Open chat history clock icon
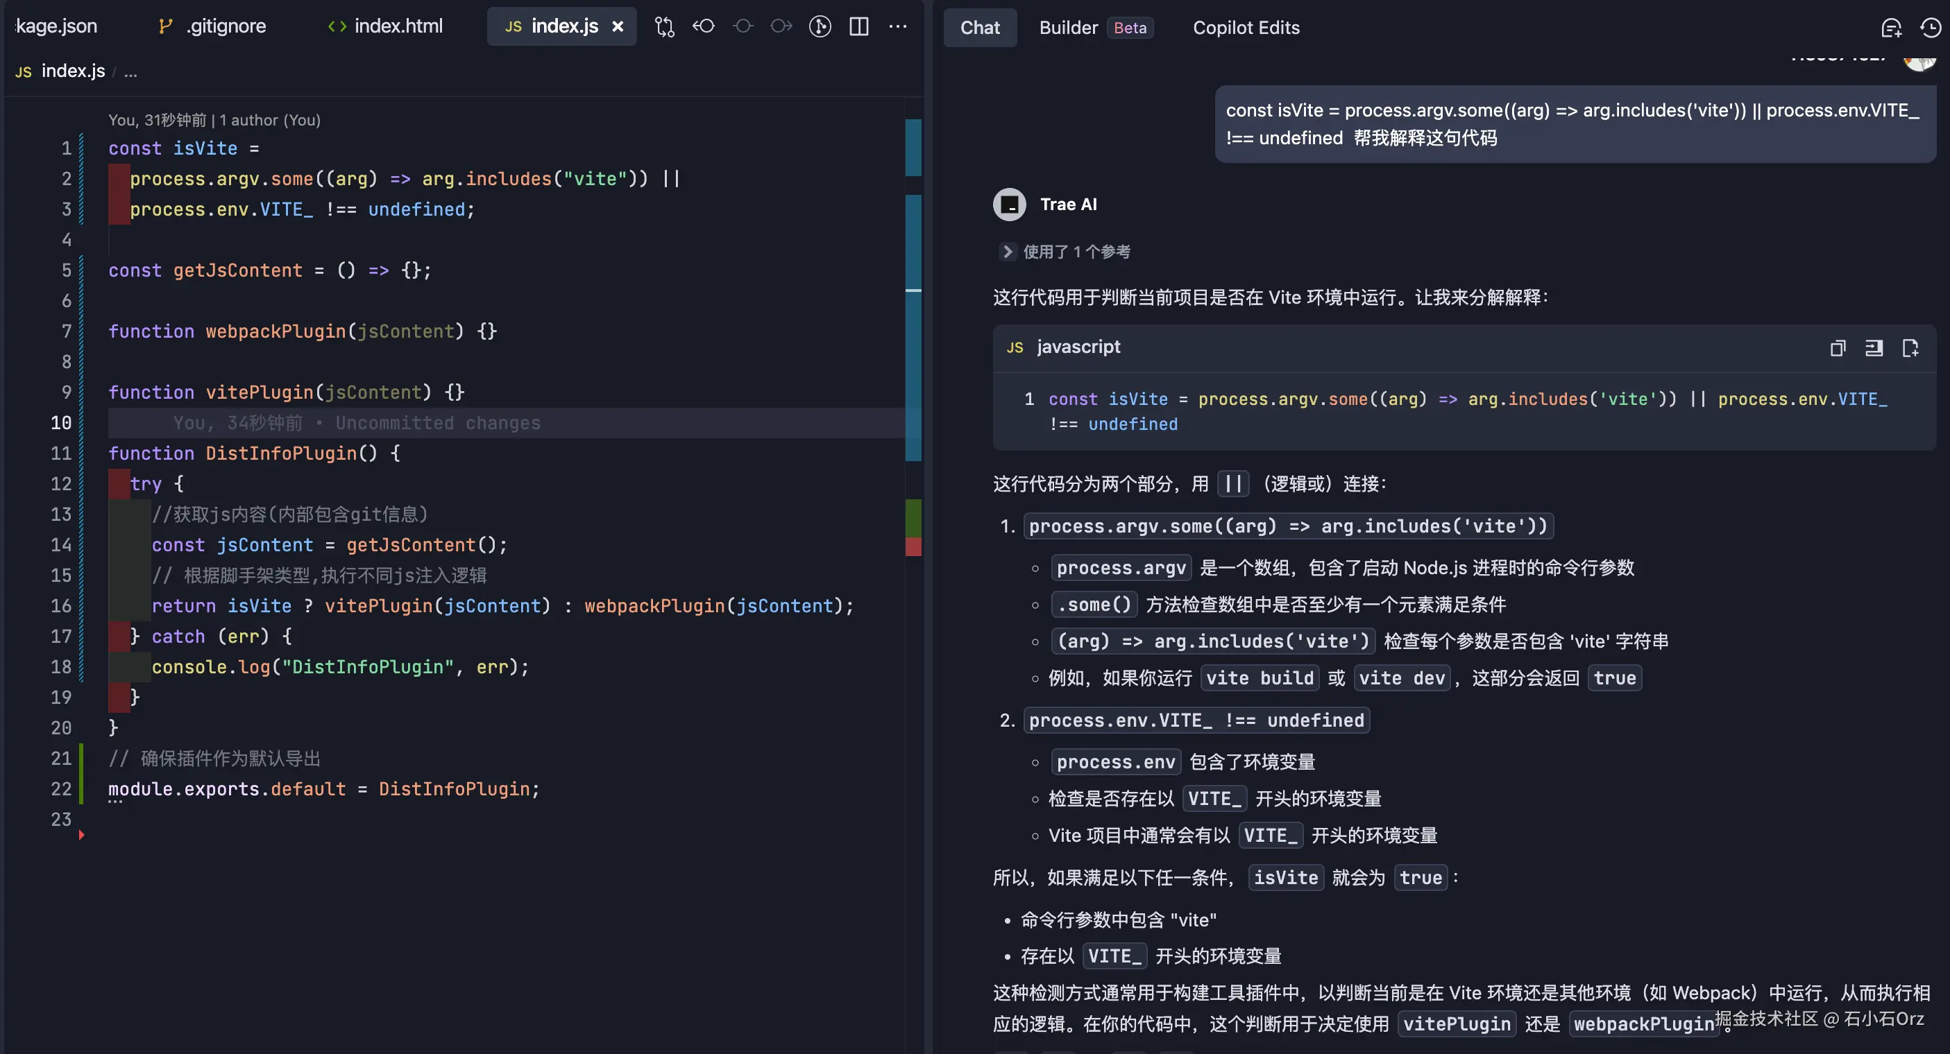The width and height of the screenshot is (1950, 1054). (1930, 28)
